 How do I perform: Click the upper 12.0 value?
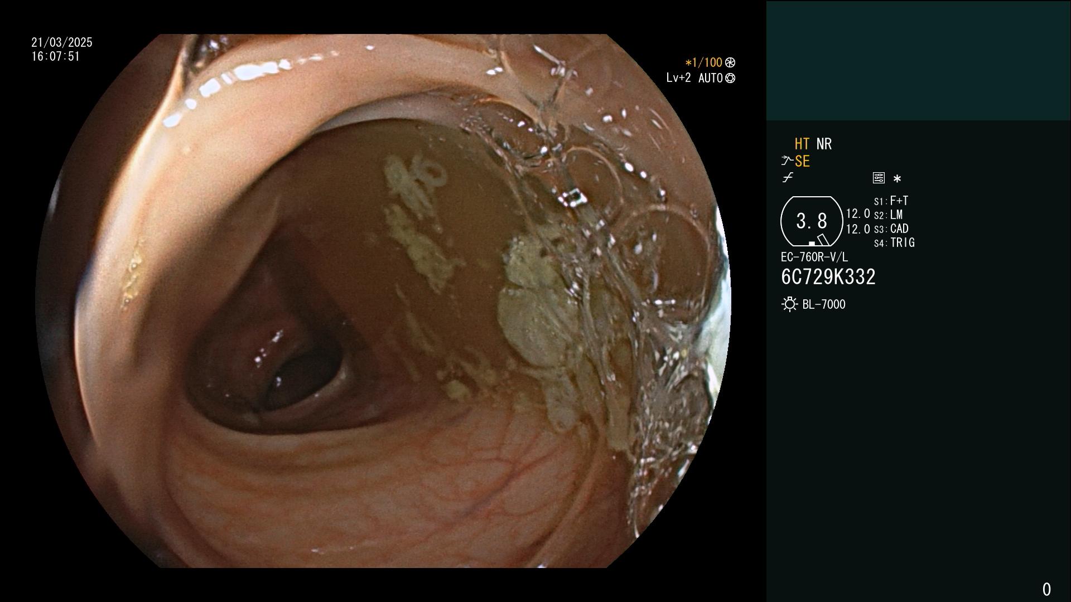pos(858,213)
